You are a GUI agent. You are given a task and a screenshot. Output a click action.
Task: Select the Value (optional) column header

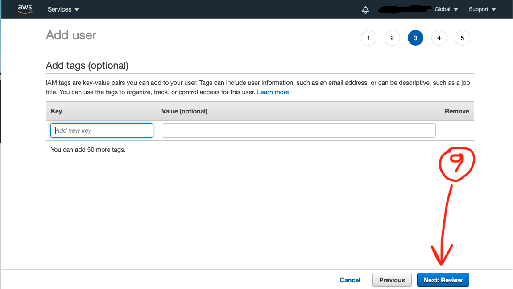coord(185,111)
